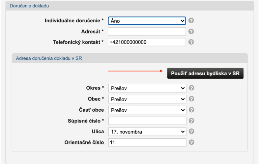This screenshot has width=259, height=164.
Task: Focus the Súpisné číslo input field
Action: click(x=147, y=121)
